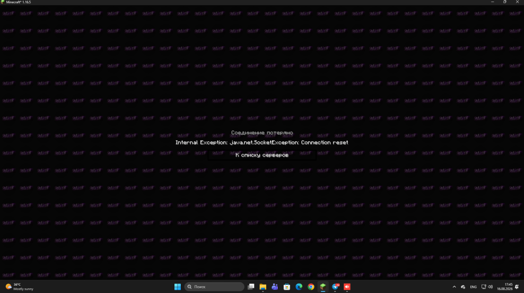The height and width of the screenshot is (293, 524).
Task: Click the Minecraft title bar icon
Action: coord(3,2)
